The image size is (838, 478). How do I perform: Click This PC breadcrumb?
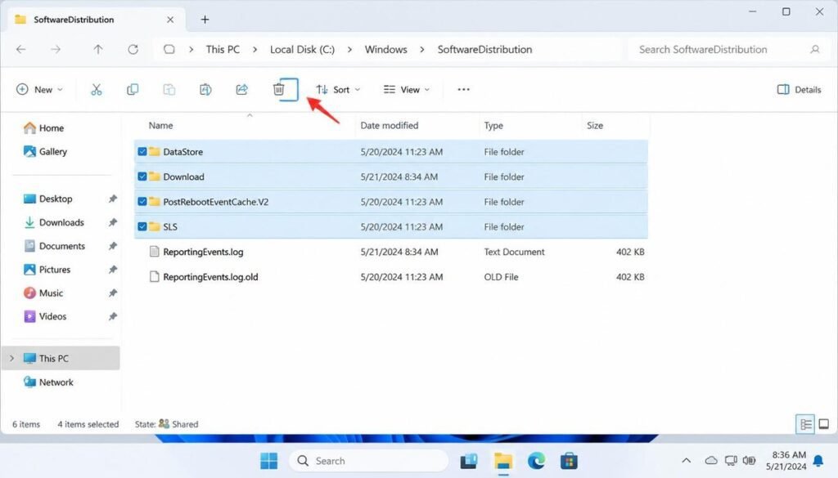[223, 49]
